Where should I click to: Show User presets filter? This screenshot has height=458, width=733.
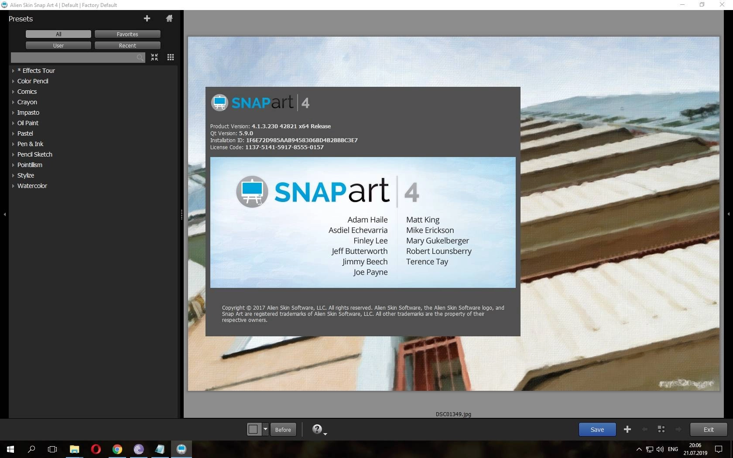58,45
